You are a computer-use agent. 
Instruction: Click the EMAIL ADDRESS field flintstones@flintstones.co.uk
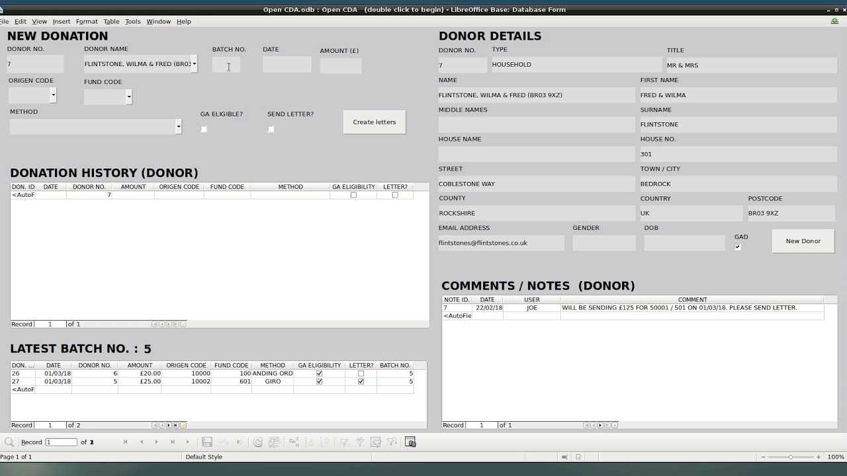502,243
